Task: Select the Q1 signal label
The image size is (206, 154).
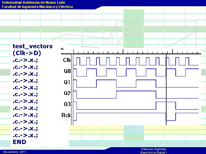Action: 67,82
